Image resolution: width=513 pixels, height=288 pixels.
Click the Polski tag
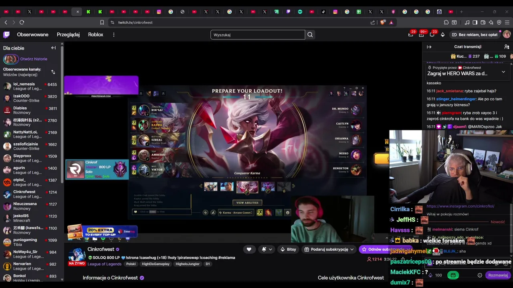tap(131, 264)
